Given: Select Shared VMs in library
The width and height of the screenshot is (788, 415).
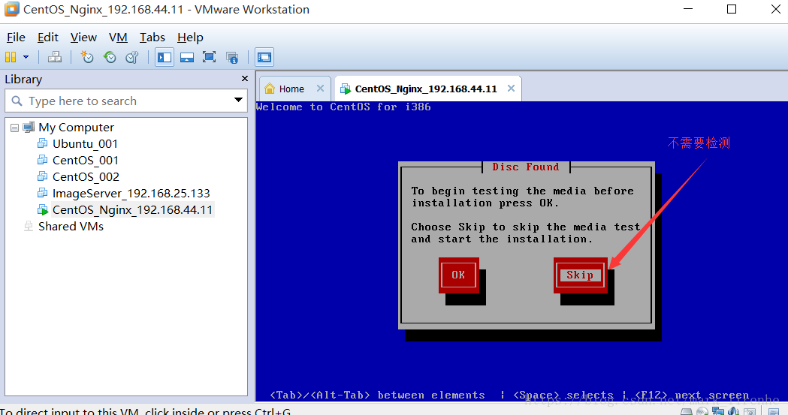Looking at the screenshot, I should point(71,227).
